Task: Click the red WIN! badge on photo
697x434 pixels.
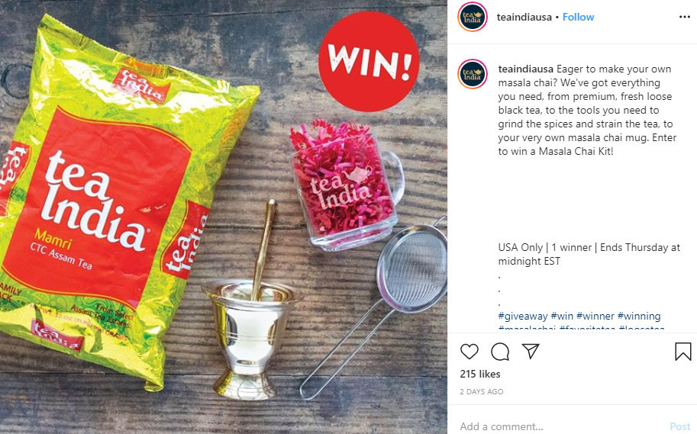Action: pos(369,61)
